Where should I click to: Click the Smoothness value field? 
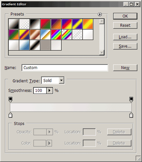pos(40,91)
